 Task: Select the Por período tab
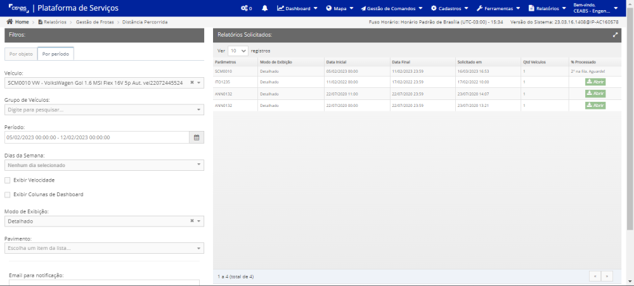[55, 54]
